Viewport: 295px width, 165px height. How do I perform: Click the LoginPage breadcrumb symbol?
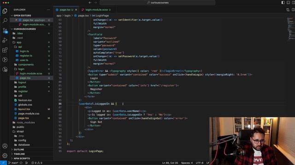[x=100, y=16]
